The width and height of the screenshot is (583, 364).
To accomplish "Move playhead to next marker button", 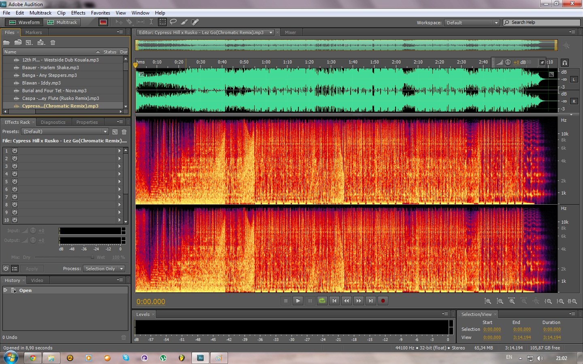I will 371,301.
